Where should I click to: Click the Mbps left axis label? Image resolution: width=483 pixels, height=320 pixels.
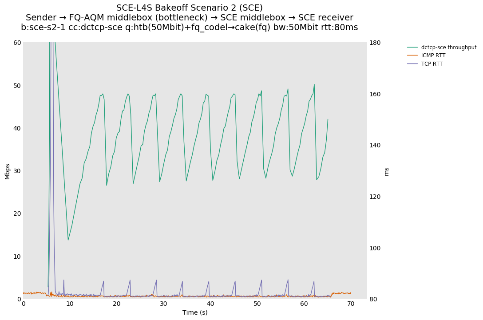(7, 171)
